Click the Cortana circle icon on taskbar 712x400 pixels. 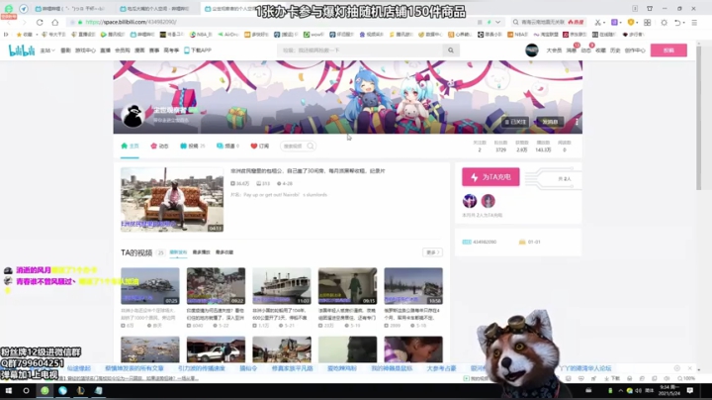point(26,390)
